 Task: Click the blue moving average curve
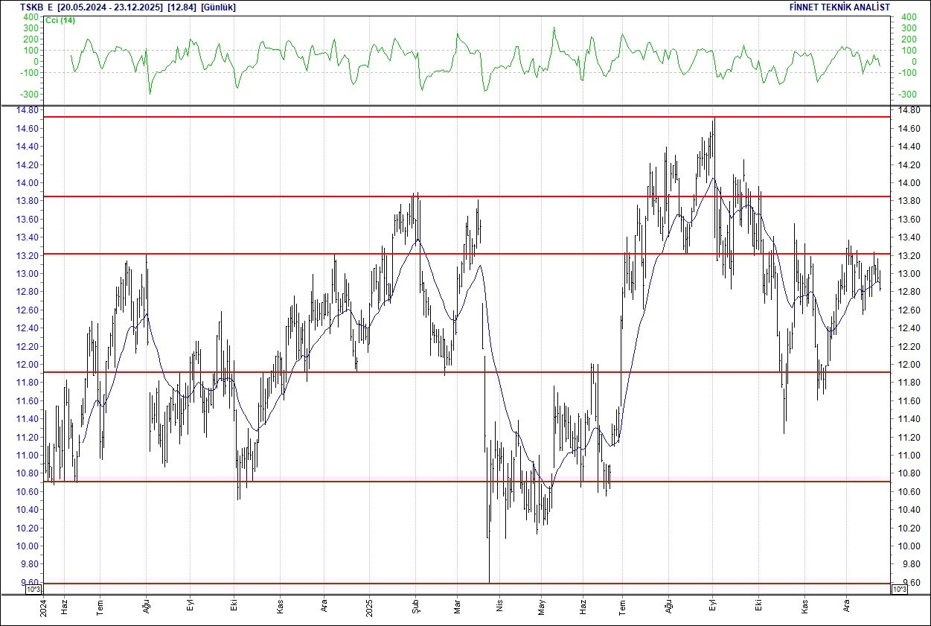pyautogui.click(x=714, y=179)
